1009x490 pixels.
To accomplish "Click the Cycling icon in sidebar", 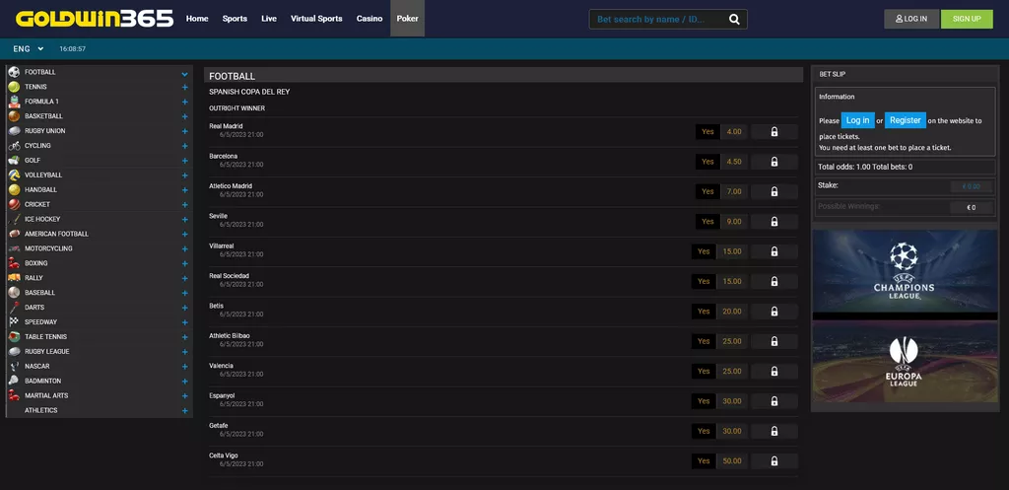I will (14, 146).
